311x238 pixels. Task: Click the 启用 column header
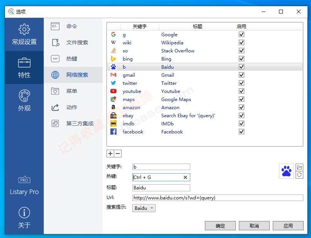tap(242, 26)
